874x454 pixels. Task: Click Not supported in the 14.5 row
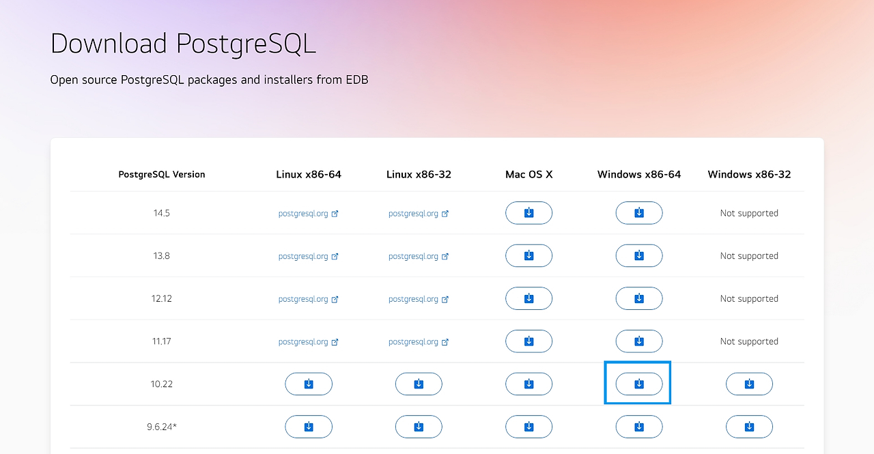[x=749, y=213]
